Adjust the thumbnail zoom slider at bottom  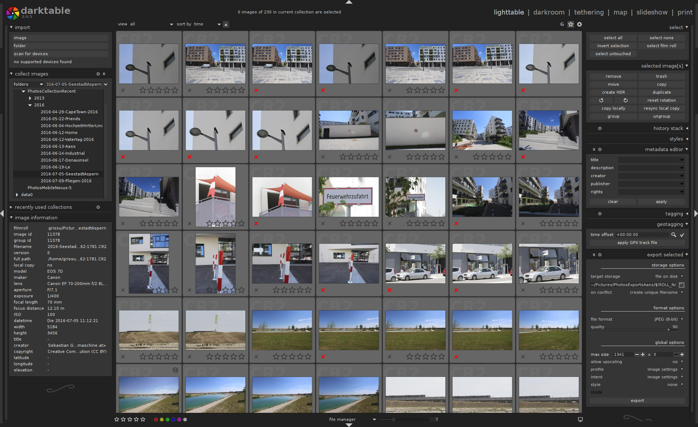click(404, 419)
